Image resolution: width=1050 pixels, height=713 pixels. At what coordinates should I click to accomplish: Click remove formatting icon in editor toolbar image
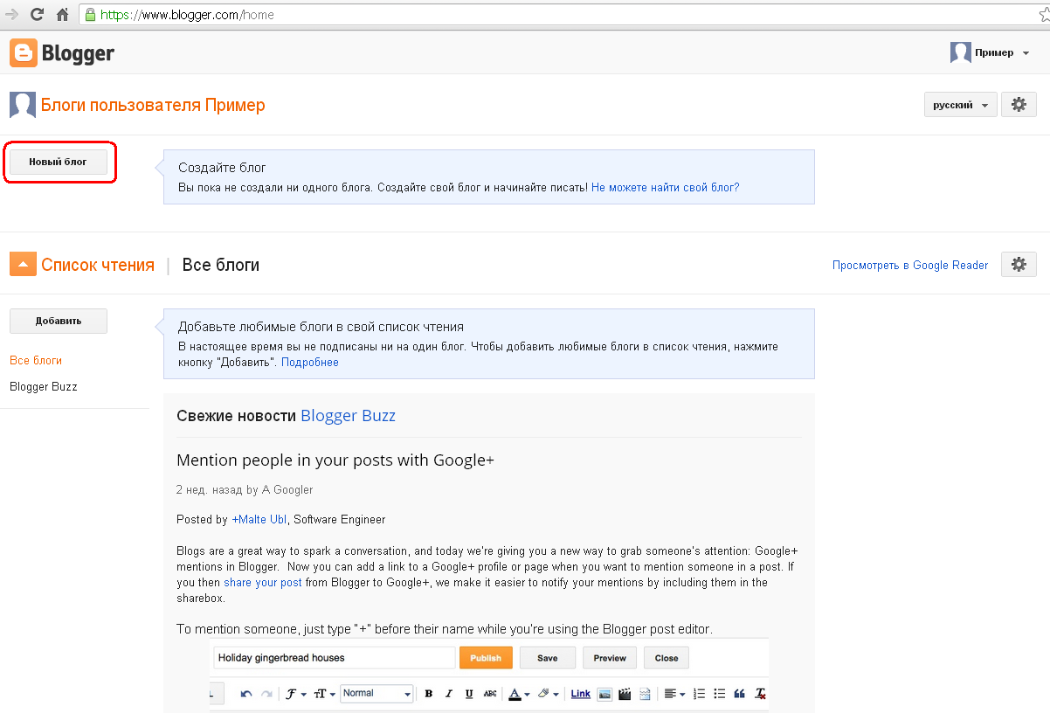pos(760,694)
